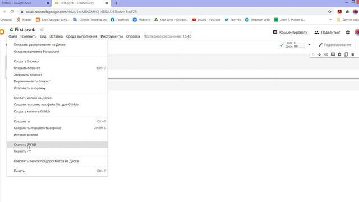Open YouTube Видео bookmark
Image resolution: width=359 pixels, height=202 pixels.
[206, 20]
